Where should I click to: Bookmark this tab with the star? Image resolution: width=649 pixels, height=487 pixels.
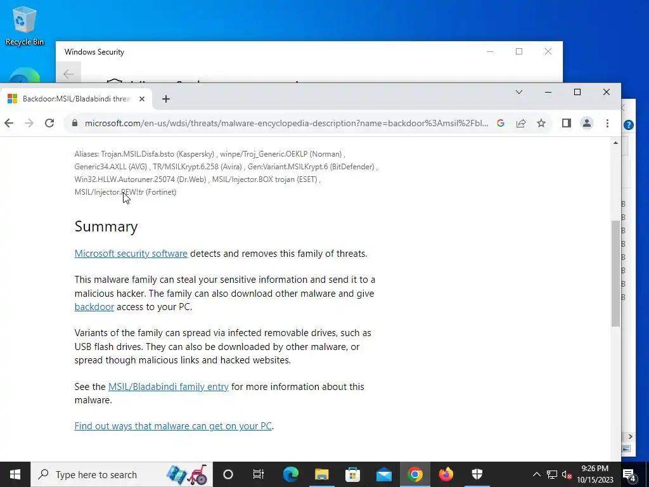541,123
